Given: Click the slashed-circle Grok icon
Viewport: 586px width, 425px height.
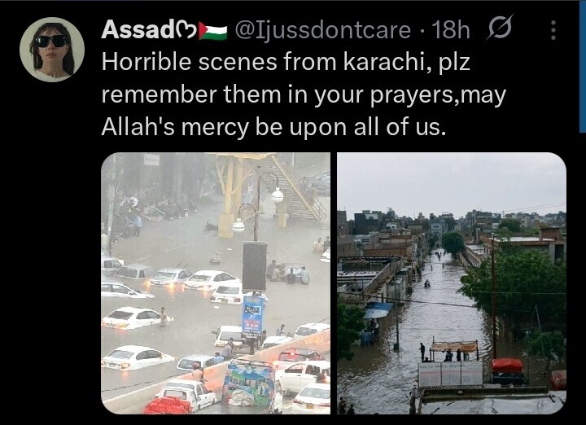Looking at the screenshot, I should coord(500,28).
